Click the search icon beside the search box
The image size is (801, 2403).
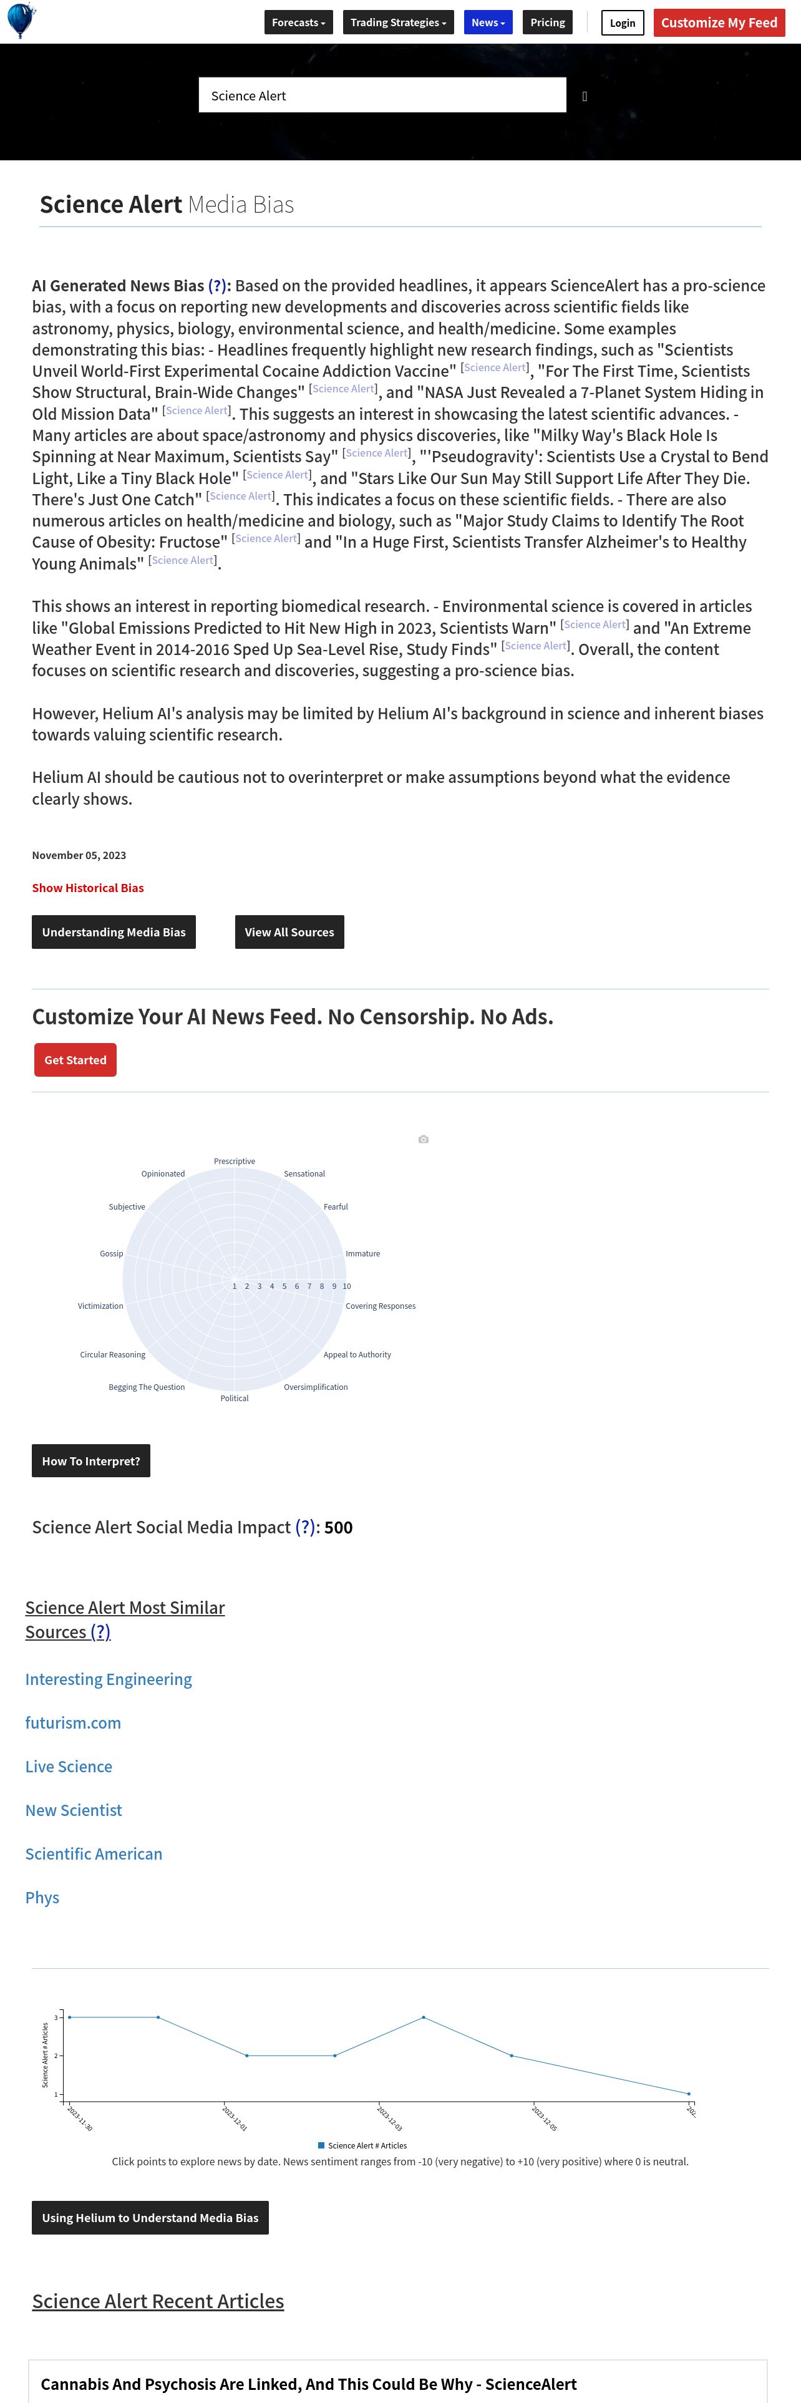[x=585, y=96]
